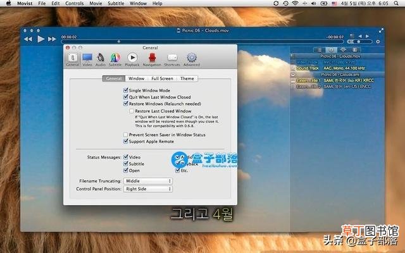The height and width of the screenshot is (253, 405).
Task: Enter full screen via corner arrows icon
Action: (381, 30)
